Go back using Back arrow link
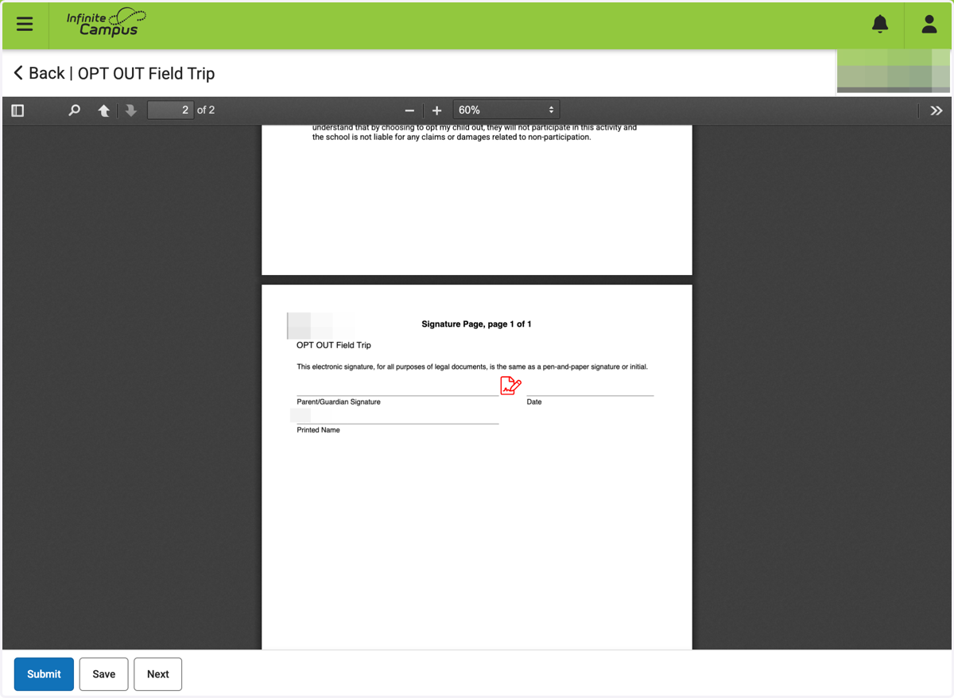Screen dimensions: 954x698 click(38, 73)
